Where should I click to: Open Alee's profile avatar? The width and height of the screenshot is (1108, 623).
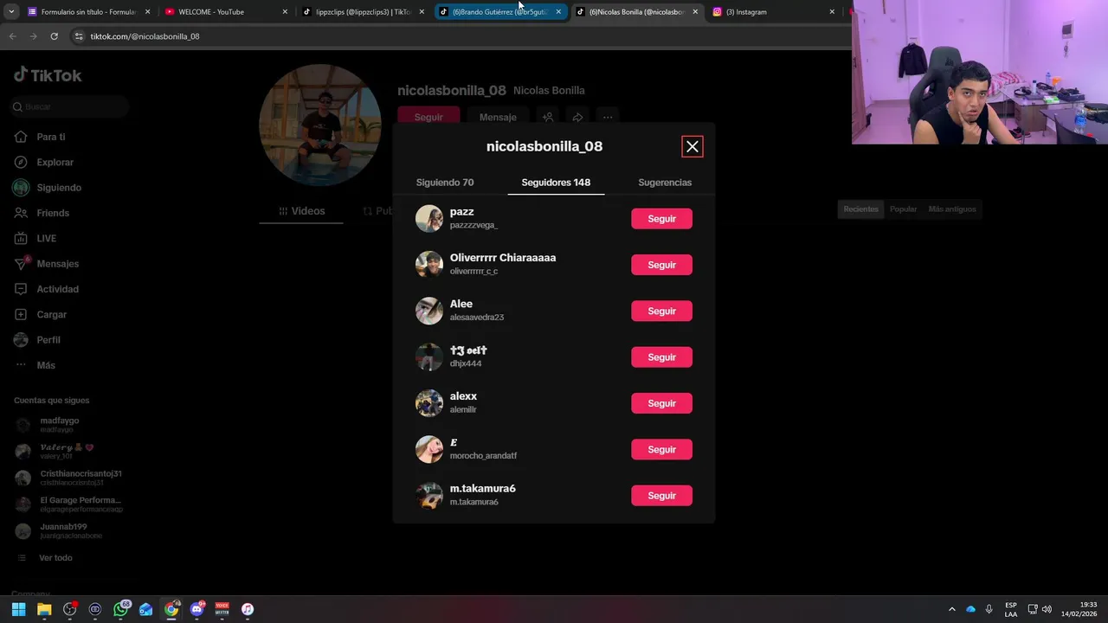[x=429, y=311]
